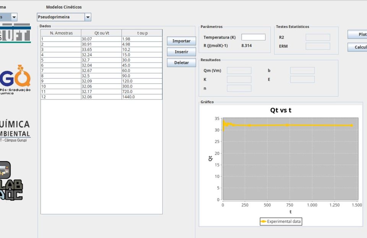This screenshot has height=238, width=367.
Task: Click the ERM result field
Action: tap(317, 46)
